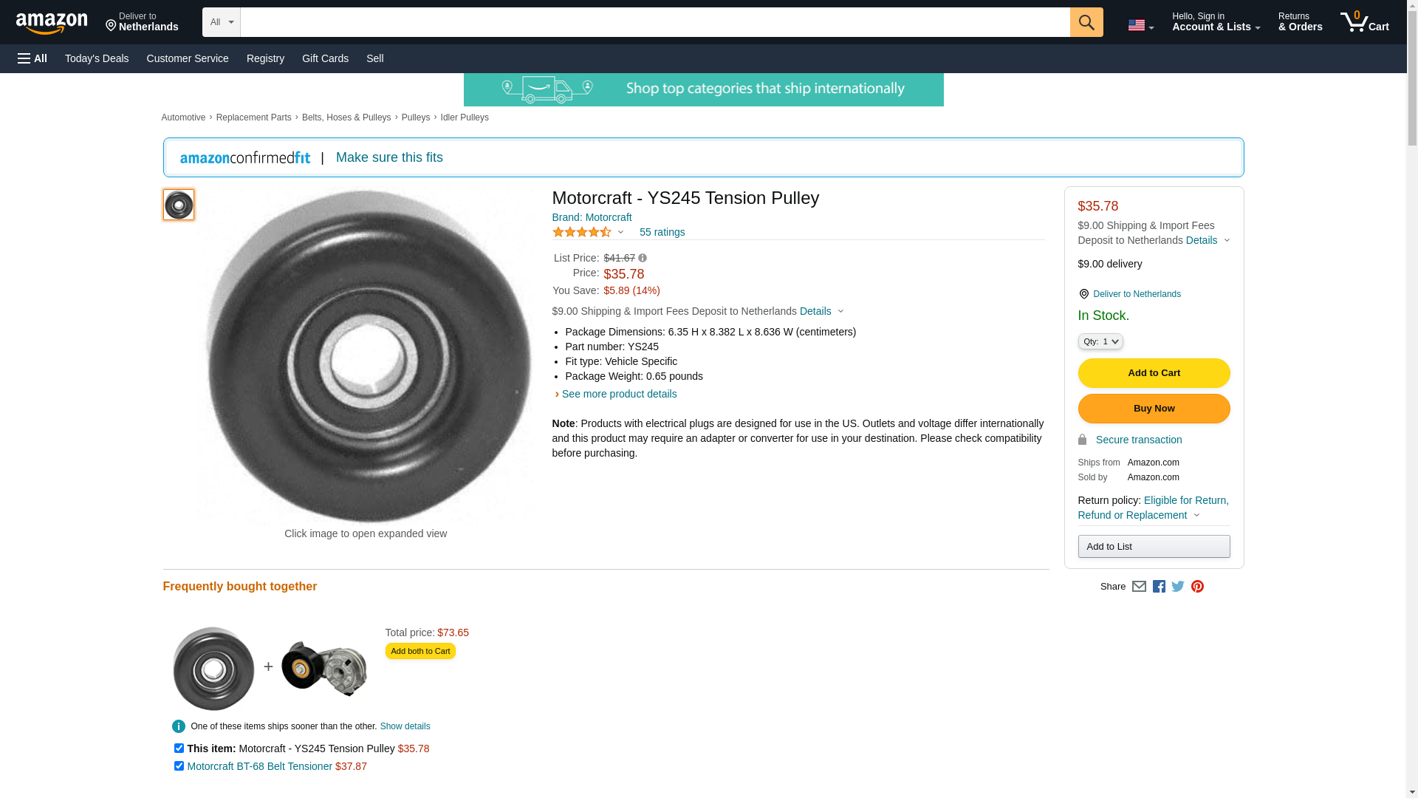Open the All hamburger menu
The width and height of the screenshot is (1418, 798).
point(32,58)
